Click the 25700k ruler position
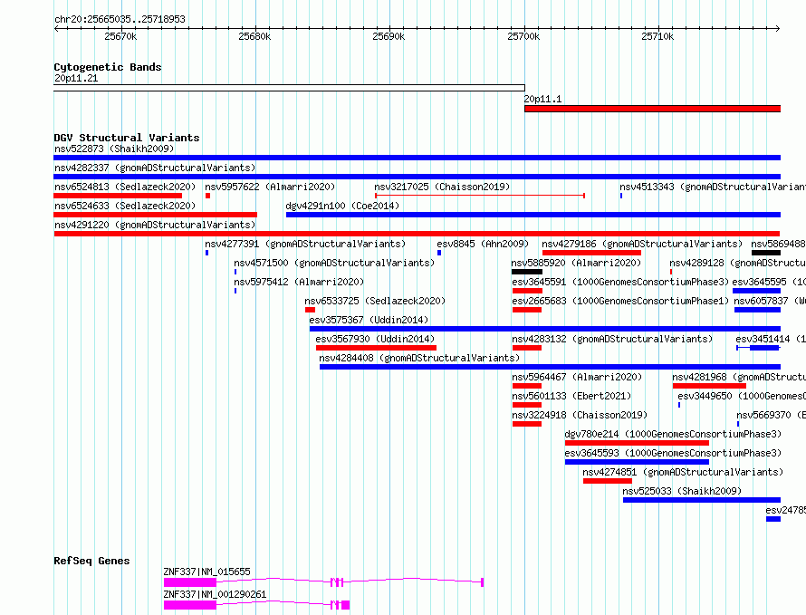806x615 pixels. tap(523, 36)
